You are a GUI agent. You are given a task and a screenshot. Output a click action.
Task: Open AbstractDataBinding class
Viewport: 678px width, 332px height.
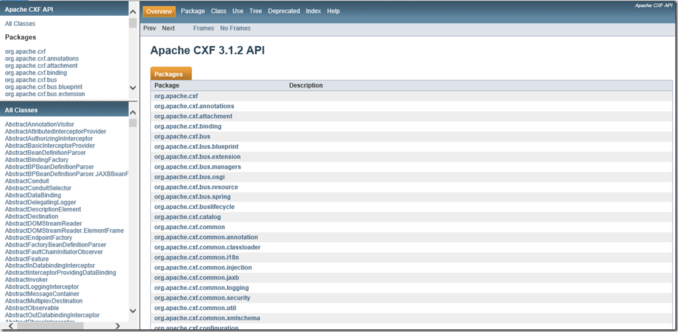(33, 195)
